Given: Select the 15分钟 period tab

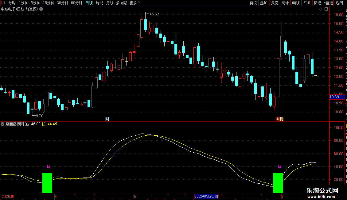Looking at the screenshot, I should click(x=49, y=3).
